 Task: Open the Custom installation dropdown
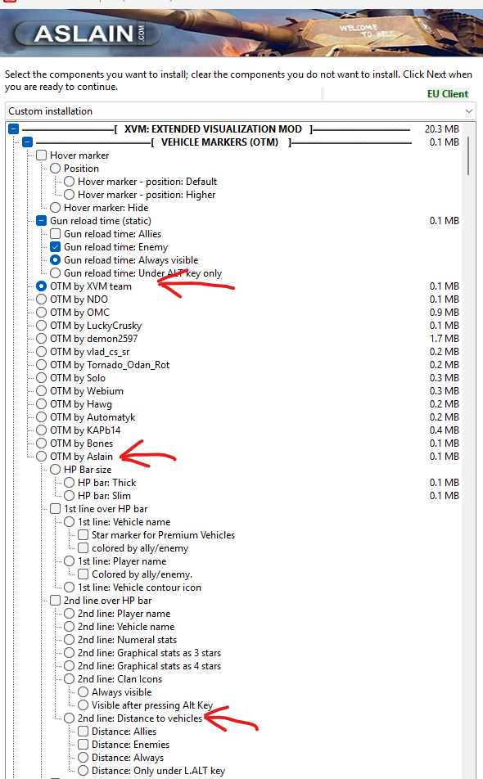(241, 110)
